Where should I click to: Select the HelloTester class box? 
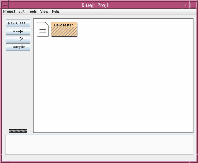click(x=64, y=29)
